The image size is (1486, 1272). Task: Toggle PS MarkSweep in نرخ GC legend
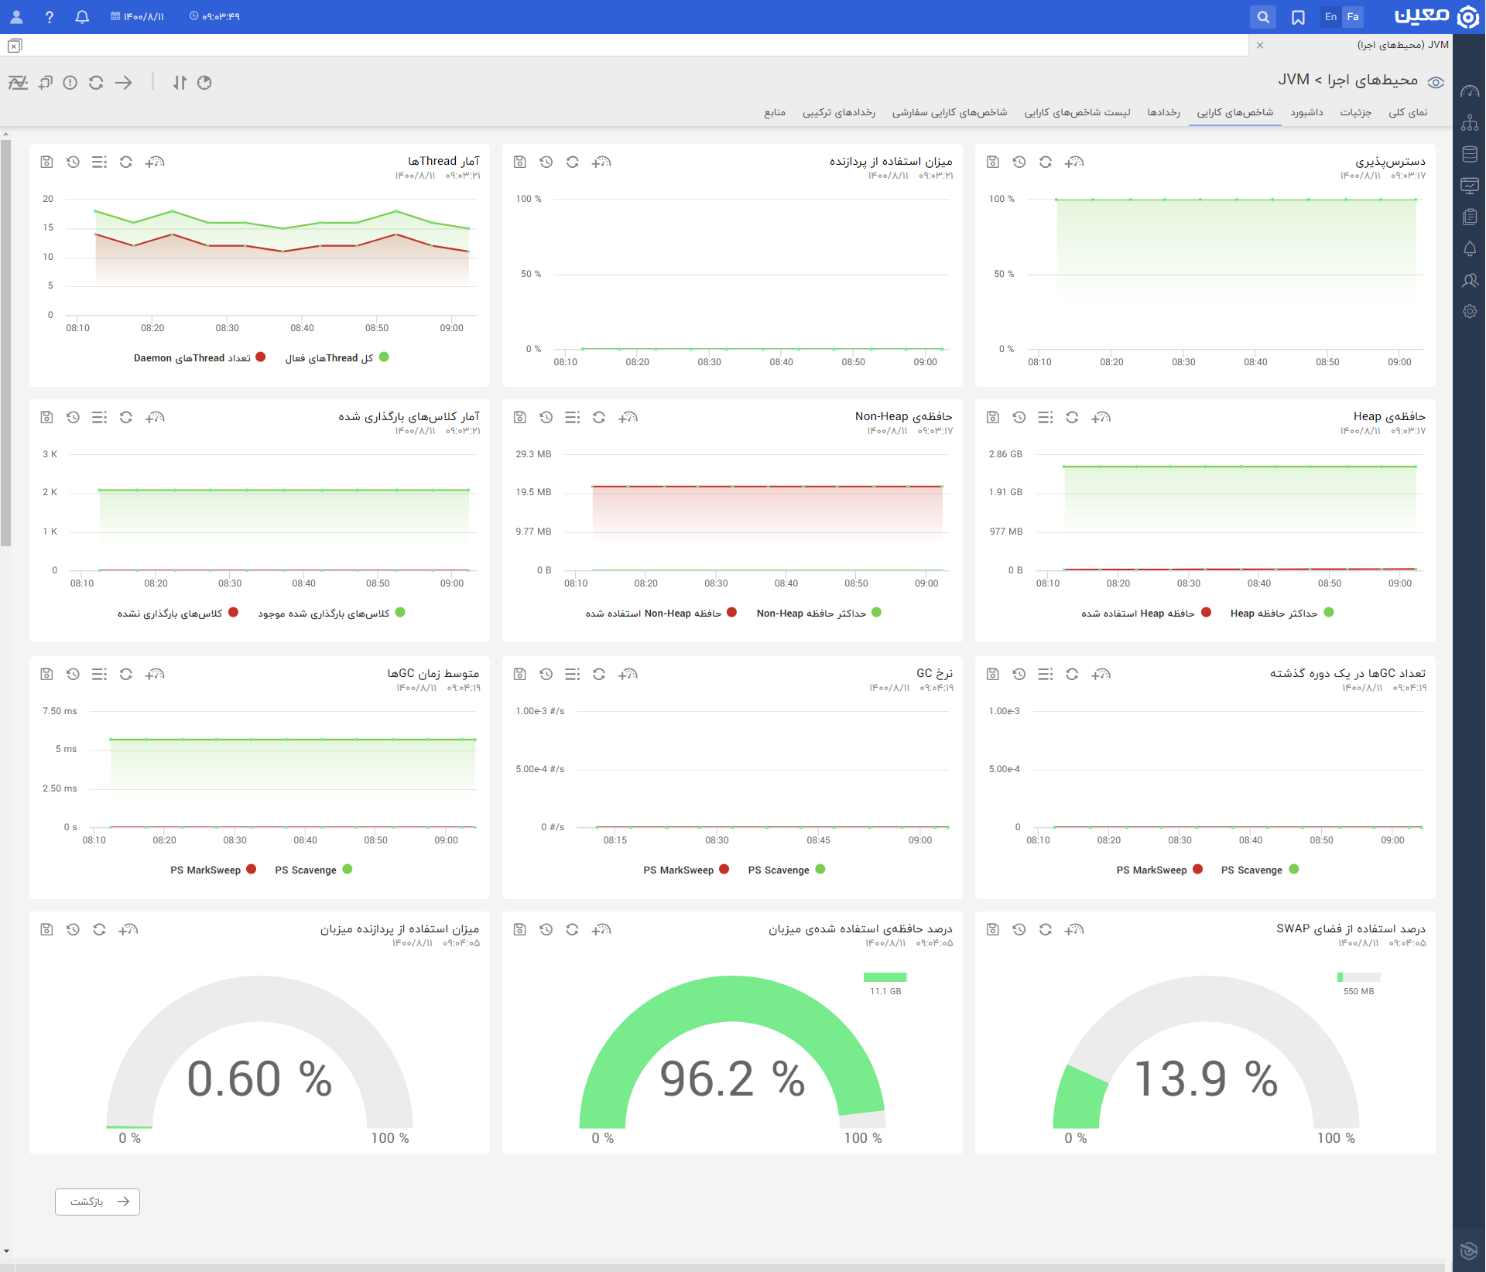click(x=686, y=870)
